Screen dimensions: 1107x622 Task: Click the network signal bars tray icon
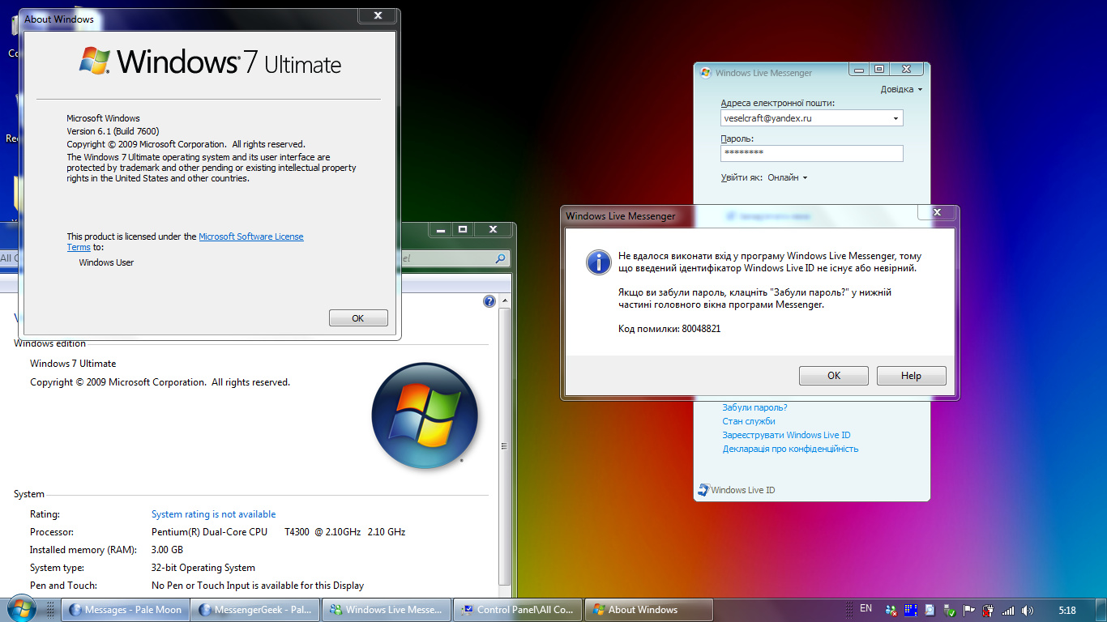(1008, 610)
